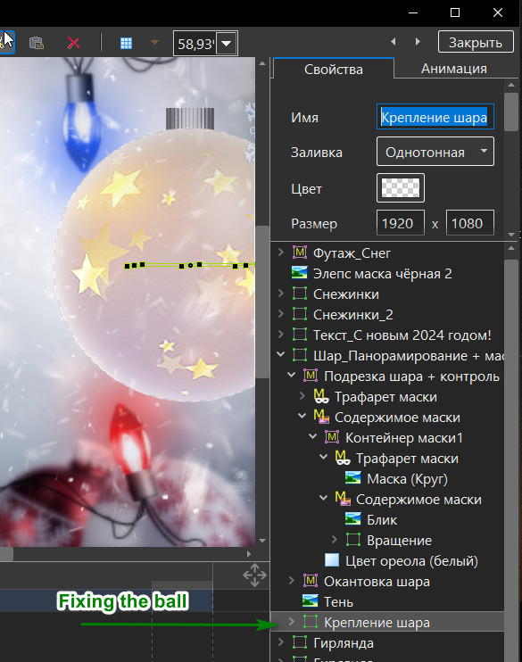Go to previous slide arrow
The height and width of the screenshot is (662, 522).
(394, 41)
